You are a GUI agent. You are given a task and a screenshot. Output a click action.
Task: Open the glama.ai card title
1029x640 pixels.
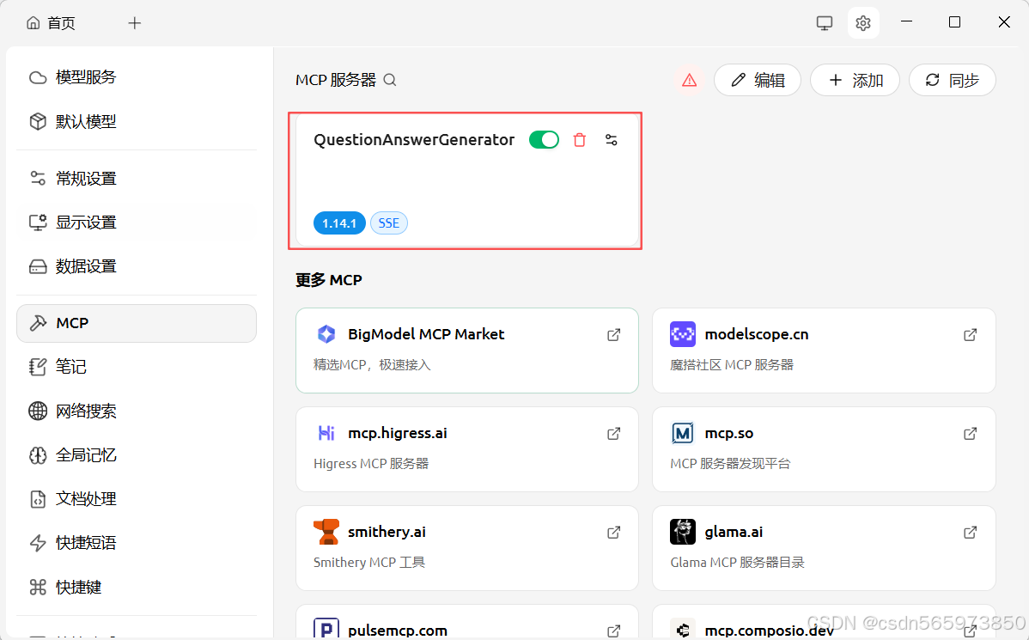(x=734, y=532)
